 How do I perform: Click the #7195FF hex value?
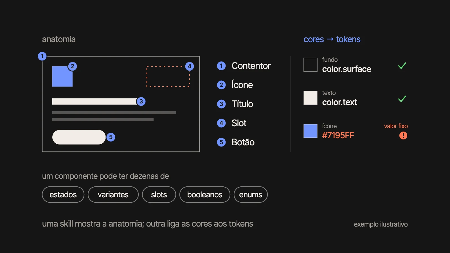tap(338, 135)
